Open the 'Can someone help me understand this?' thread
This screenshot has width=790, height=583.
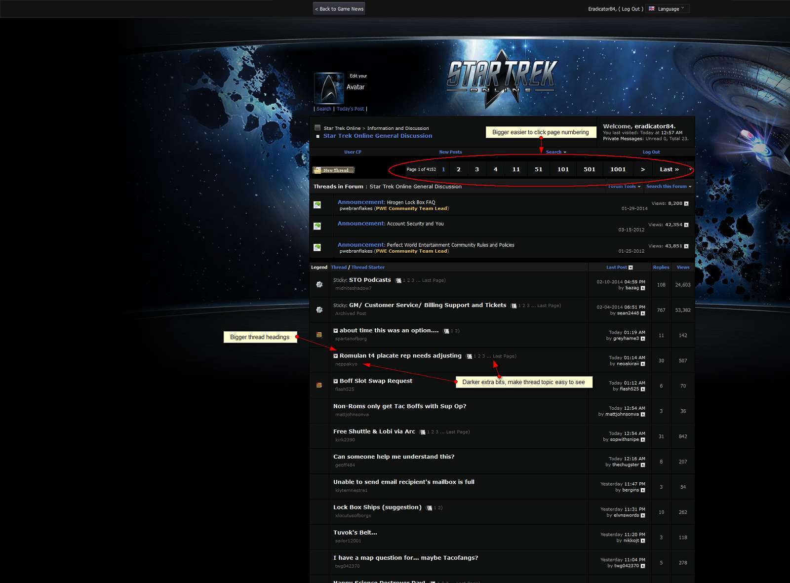394,457
